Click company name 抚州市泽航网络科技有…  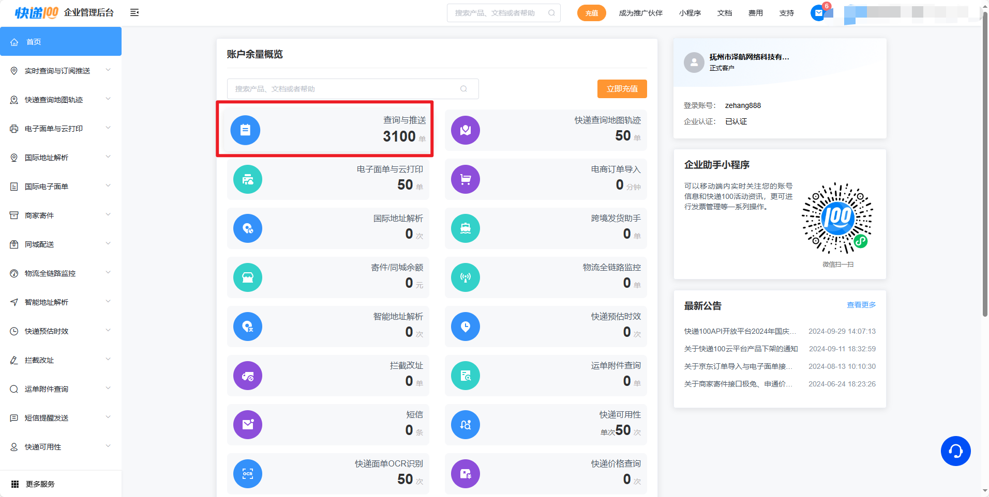coord(749,57)
